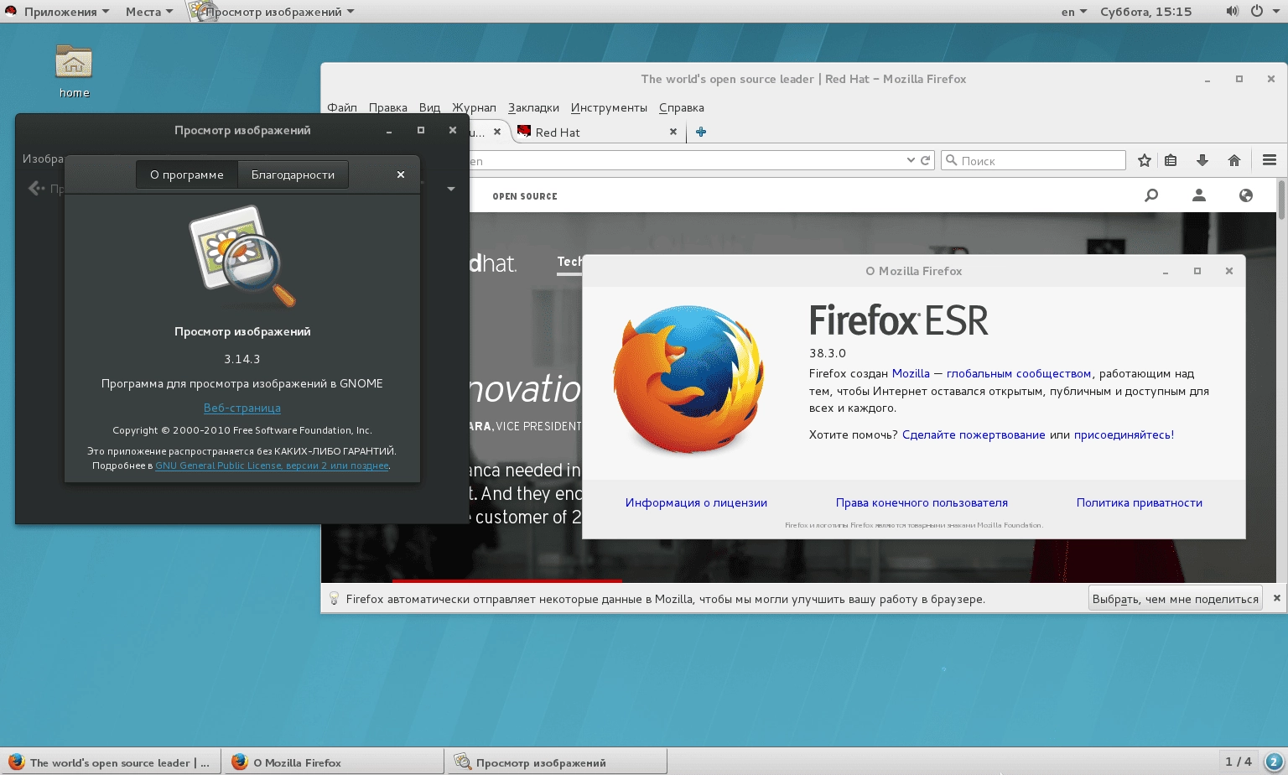Open Права конечного пользователя link
The image size is (1288, 775).
pyautogui.click(x=922, y=502)
